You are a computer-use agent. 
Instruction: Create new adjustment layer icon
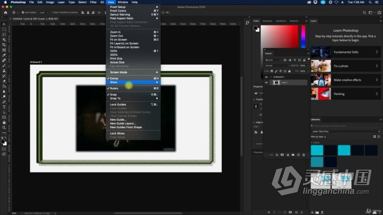click(287, 155)
